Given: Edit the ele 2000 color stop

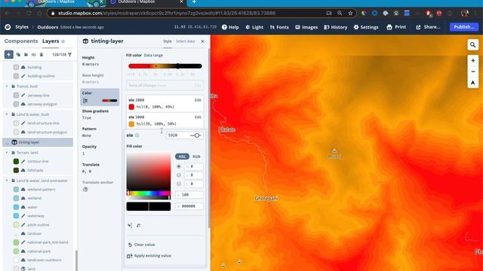Looking at the screenshot, I should [198, 100].
